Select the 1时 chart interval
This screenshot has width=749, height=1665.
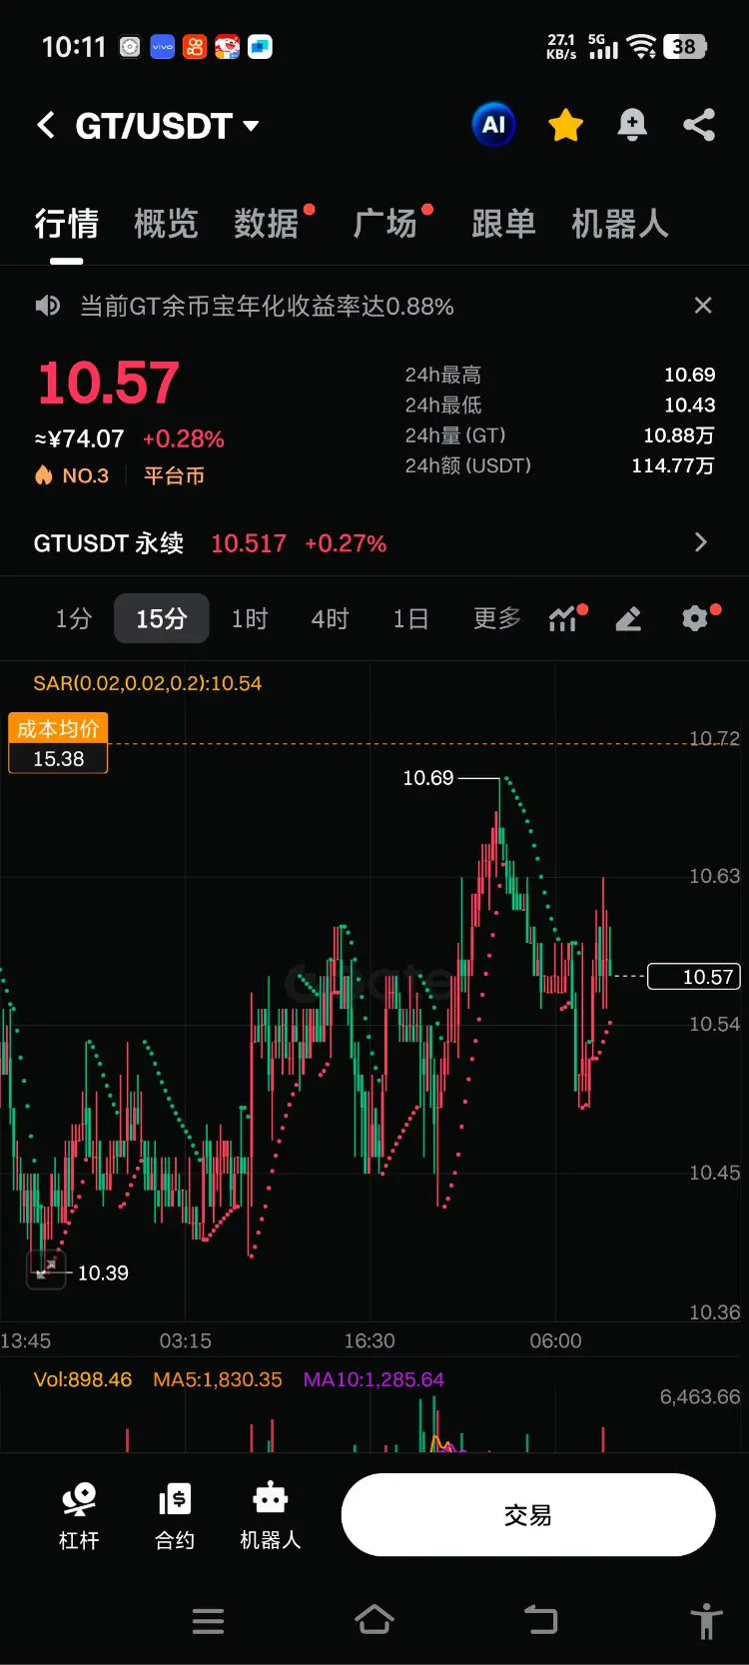[250, 619]
